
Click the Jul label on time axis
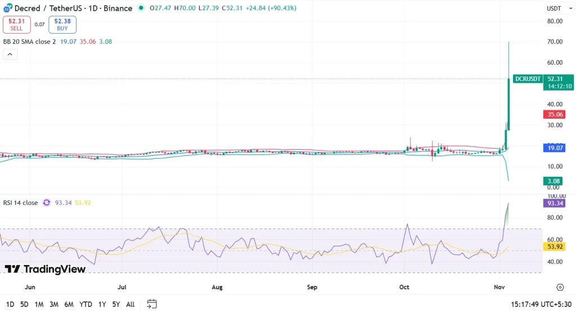[121, 287]
